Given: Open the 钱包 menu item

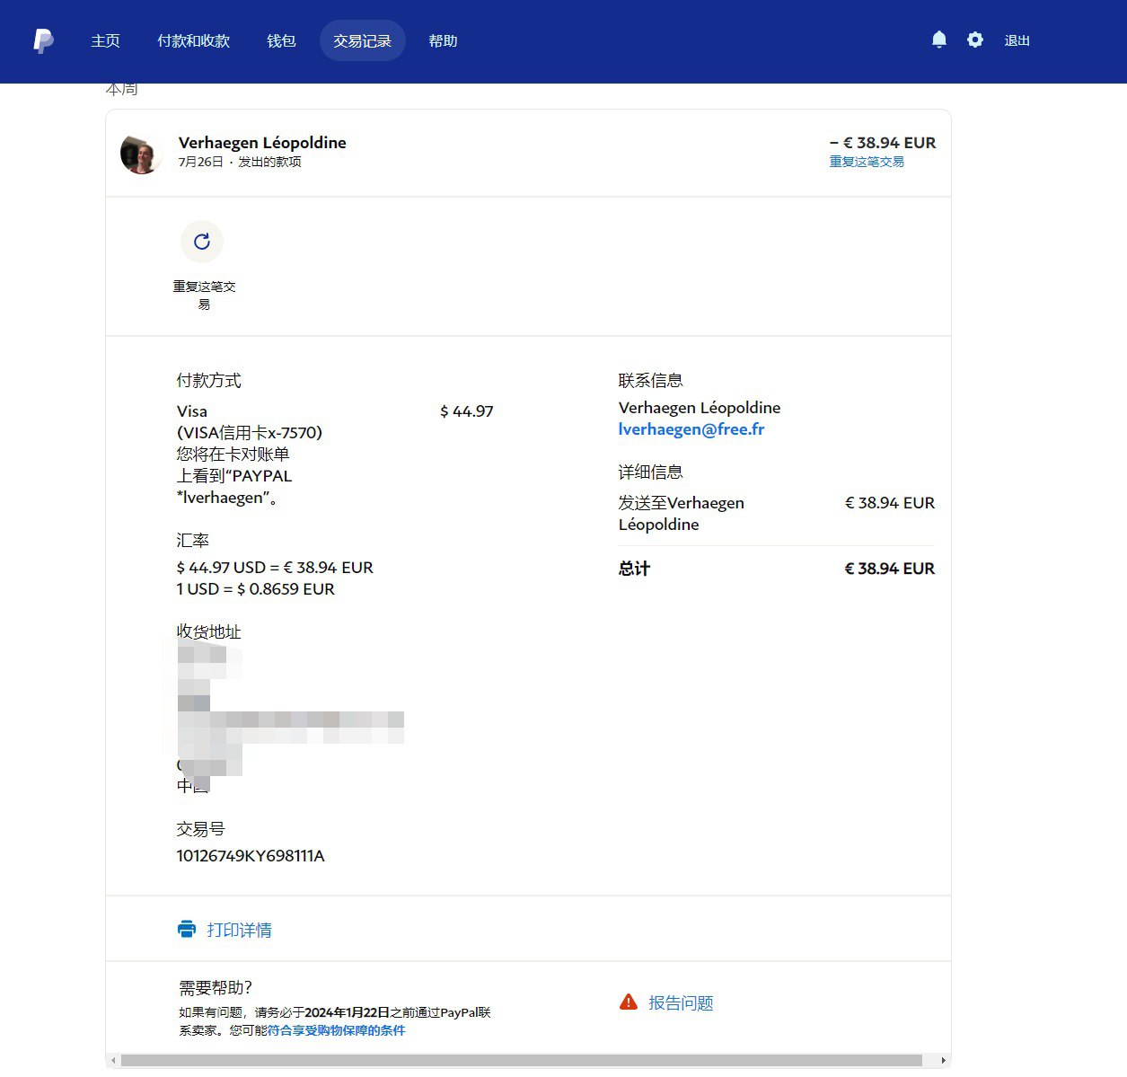Looking at the screenshot, I should coord(281,41).
